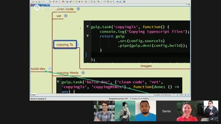Select the anime avatar participant thumbnail
The height and width of the screenshot is (124, 221).
pyautogui.click(x=125, y=111)
